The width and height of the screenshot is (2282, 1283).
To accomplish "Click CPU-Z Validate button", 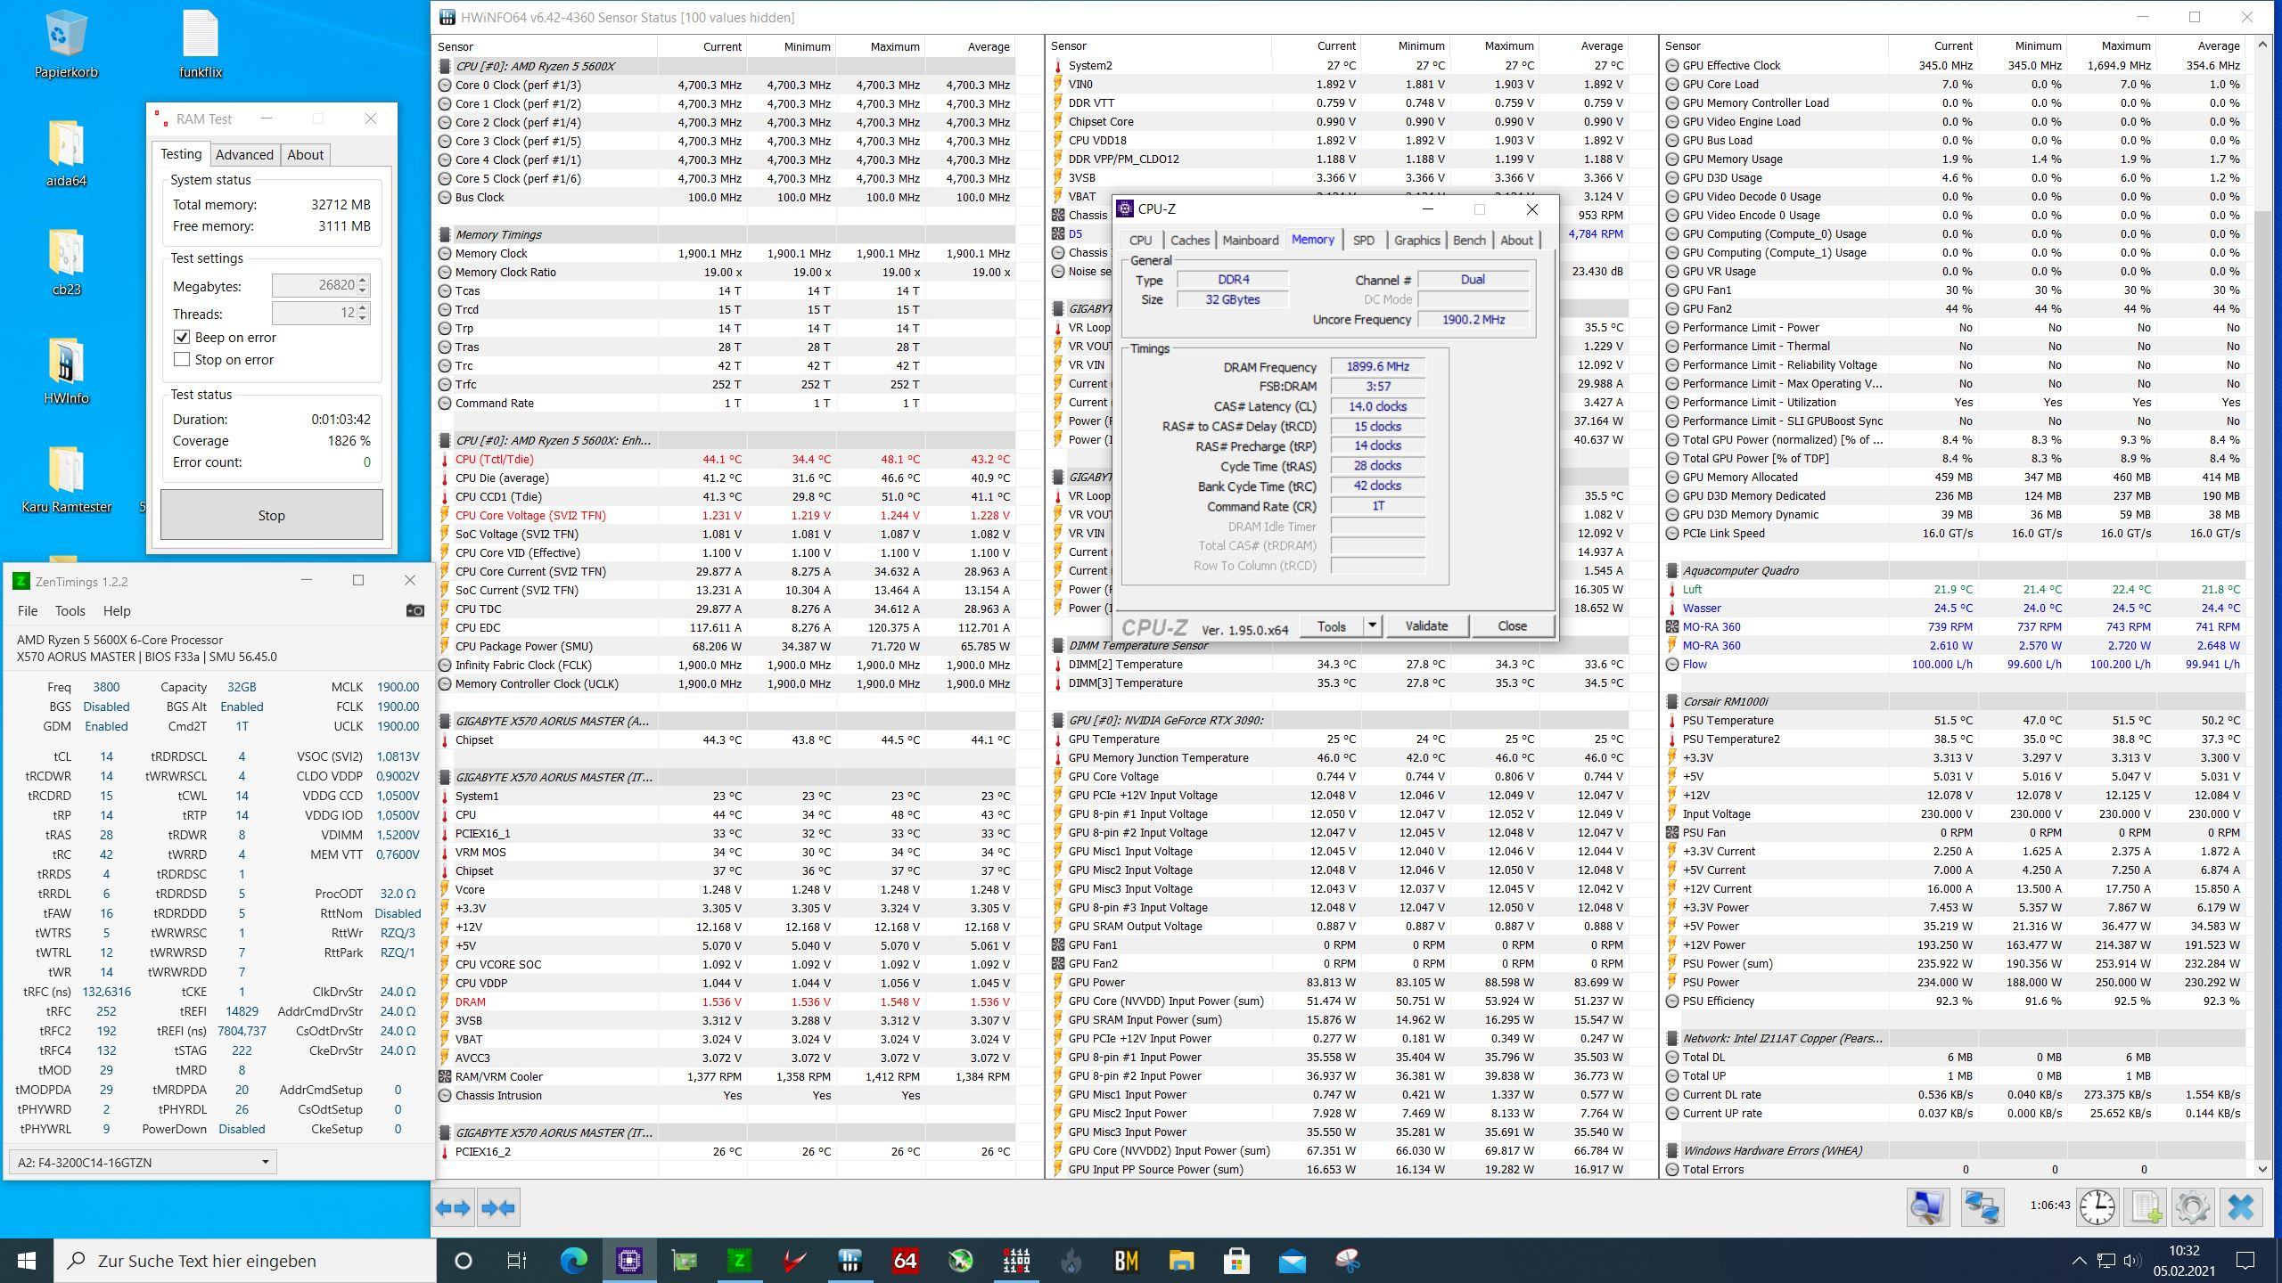I will pyautogui.click(x=1426, y=625).
